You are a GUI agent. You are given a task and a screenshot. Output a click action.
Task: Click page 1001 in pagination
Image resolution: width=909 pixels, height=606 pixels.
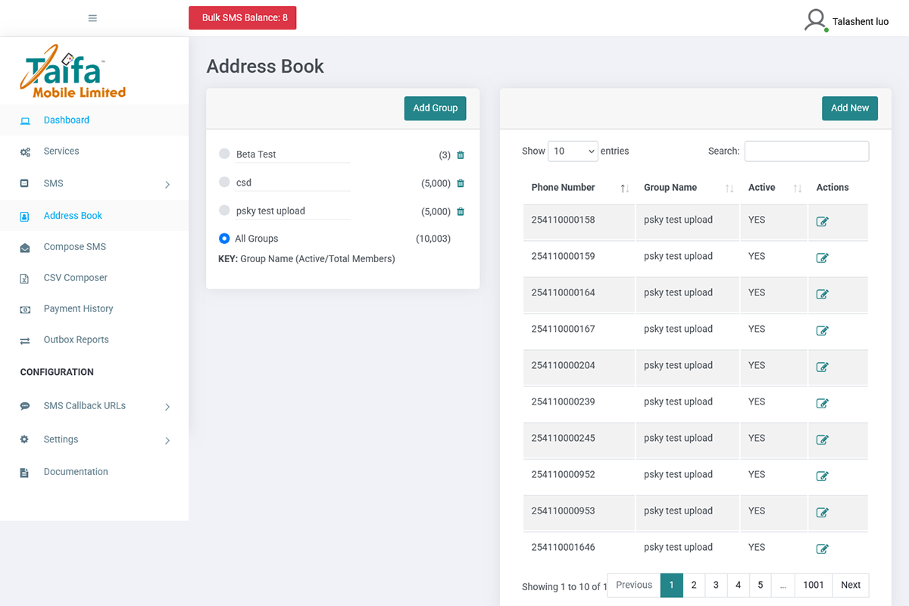tap(813, 585)
